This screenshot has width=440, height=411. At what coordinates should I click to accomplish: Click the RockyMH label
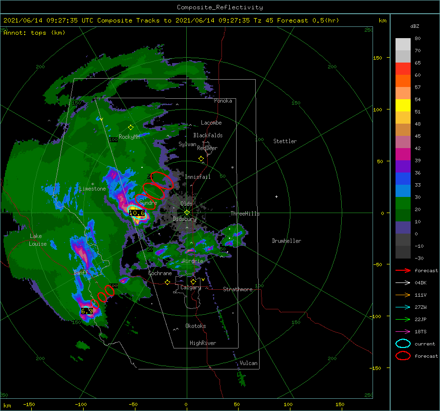(129, 137)
